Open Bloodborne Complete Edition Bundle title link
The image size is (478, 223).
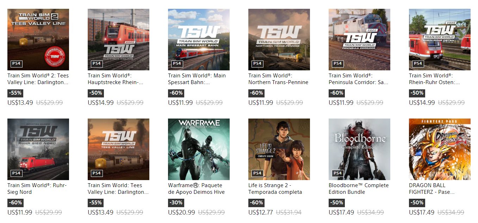pyautogui.click(x=359, y=189)
